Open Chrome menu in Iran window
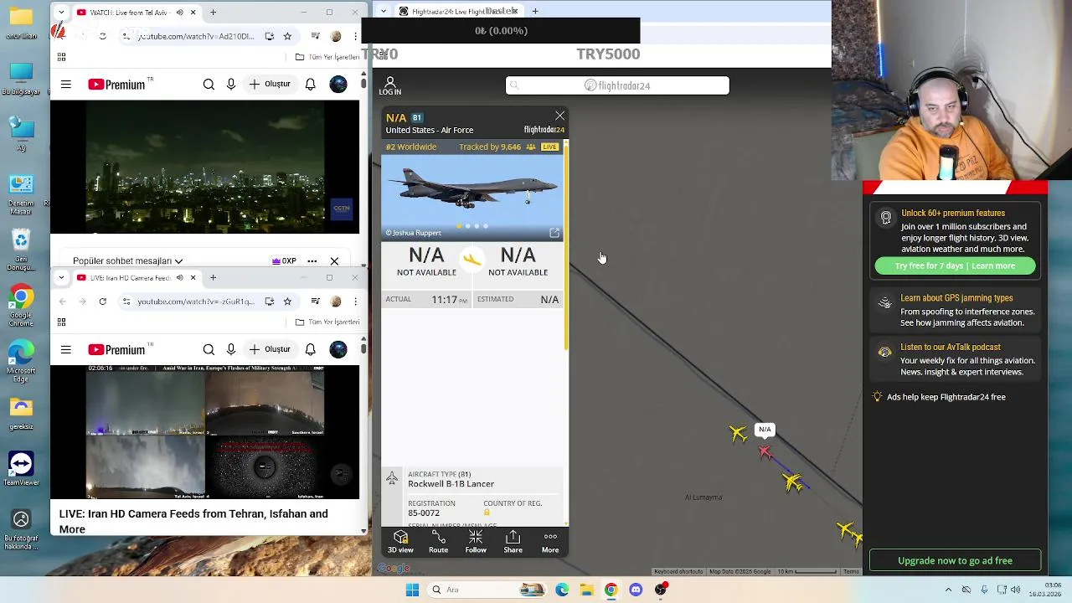 [355, 301]
